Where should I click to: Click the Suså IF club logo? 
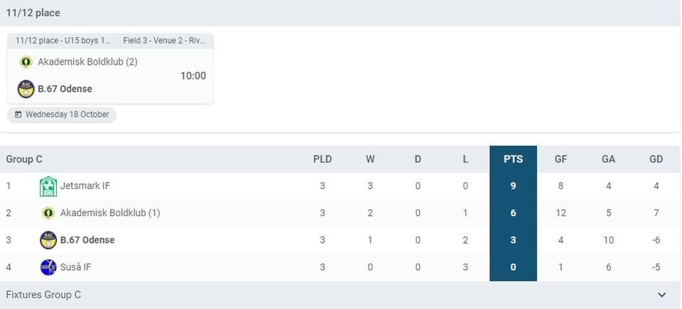[x=48, y=267]
